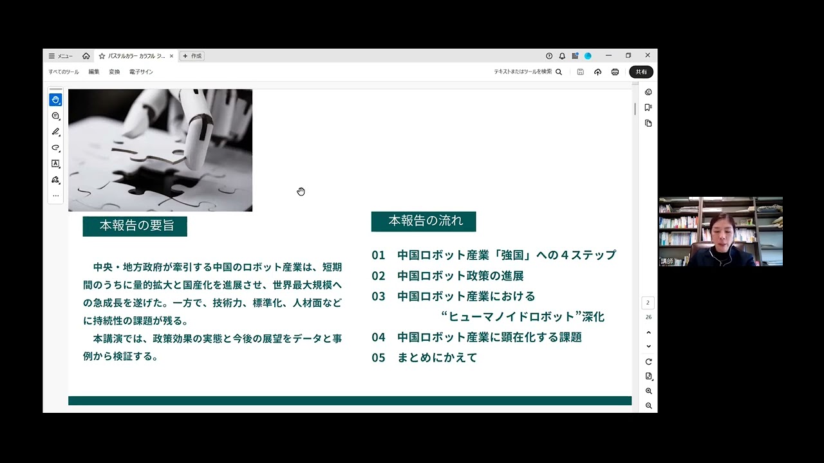Zoom in with the plus magnifier

(x=648, y=391)
